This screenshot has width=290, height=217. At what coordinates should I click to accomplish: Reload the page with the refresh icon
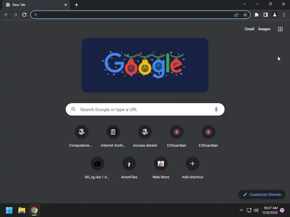click(x=24, y=15)
